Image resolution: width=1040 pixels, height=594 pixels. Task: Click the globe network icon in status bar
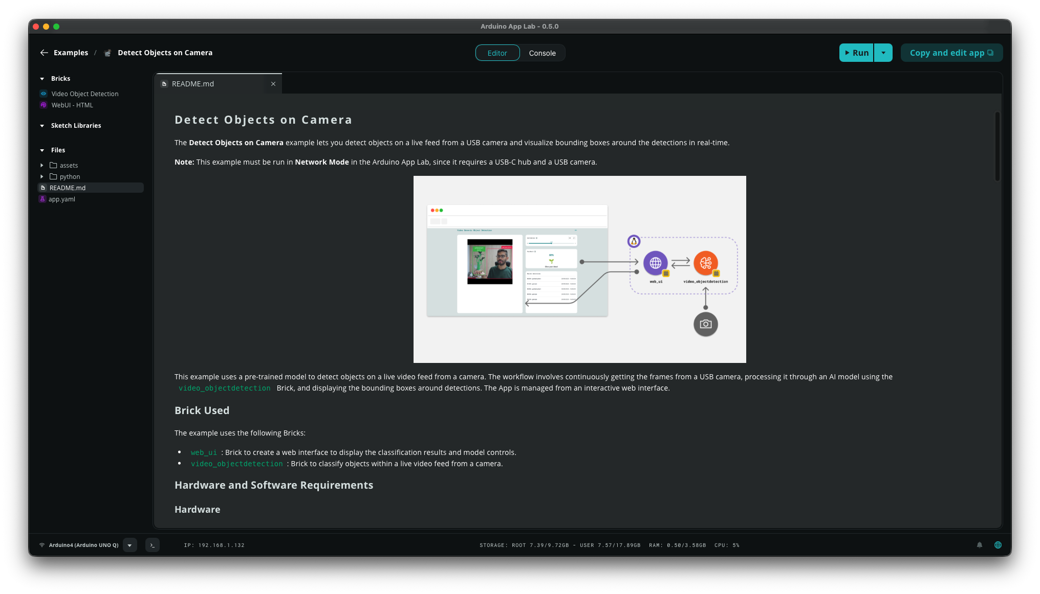coord(998,545)
